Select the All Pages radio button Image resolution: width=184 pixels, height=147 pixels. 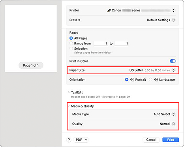[71, 38]
